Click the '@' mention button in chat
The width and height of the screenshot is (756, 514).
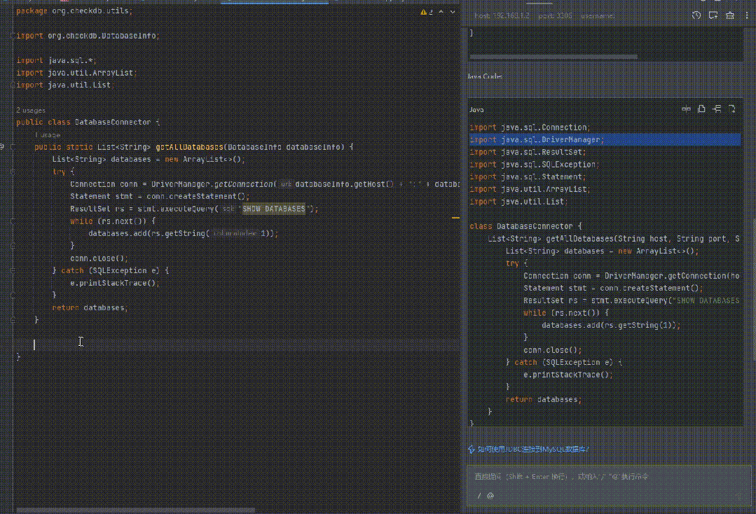tap(490, 496)
